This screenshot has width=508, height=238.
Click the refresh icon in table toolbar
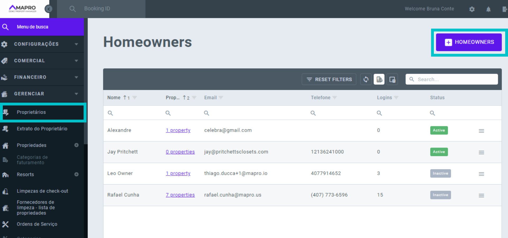(x=366, y=79)
